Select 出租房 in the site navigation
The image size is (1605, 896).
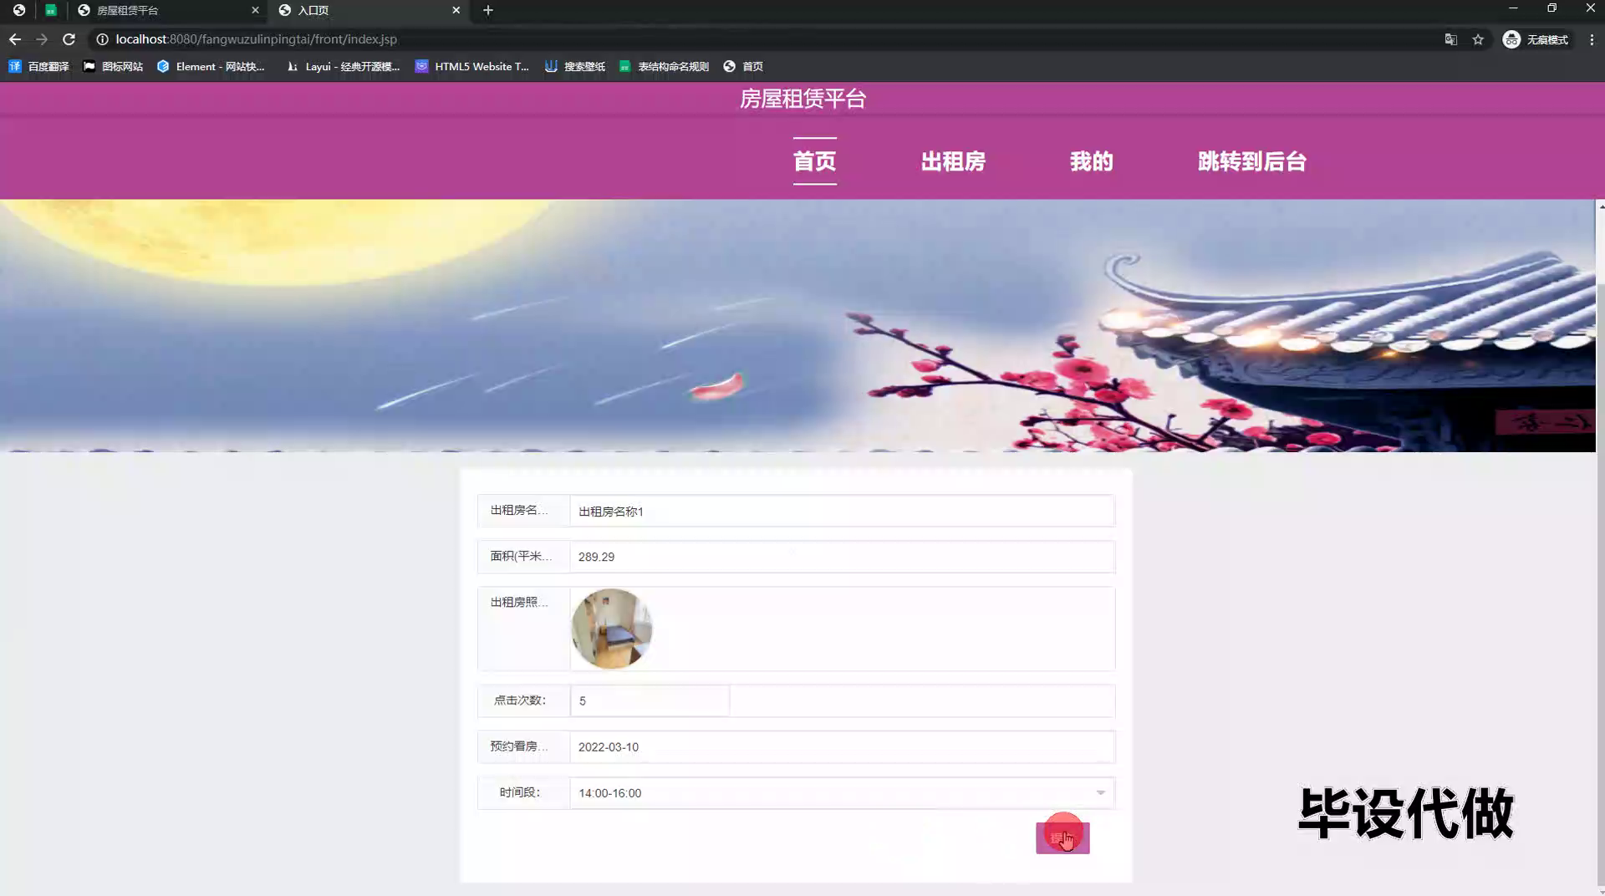point(953,161)
